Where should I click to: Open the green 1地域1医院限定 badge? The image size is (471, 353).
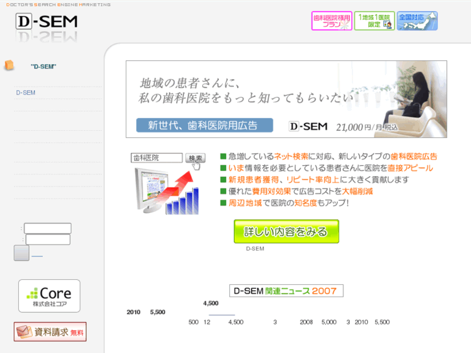[x=374, y=21]
